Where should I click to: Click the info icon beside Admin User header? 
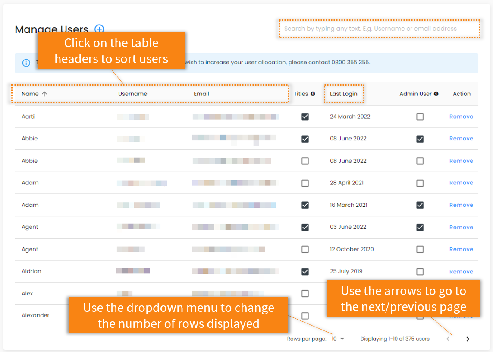(x=436, y=94)
